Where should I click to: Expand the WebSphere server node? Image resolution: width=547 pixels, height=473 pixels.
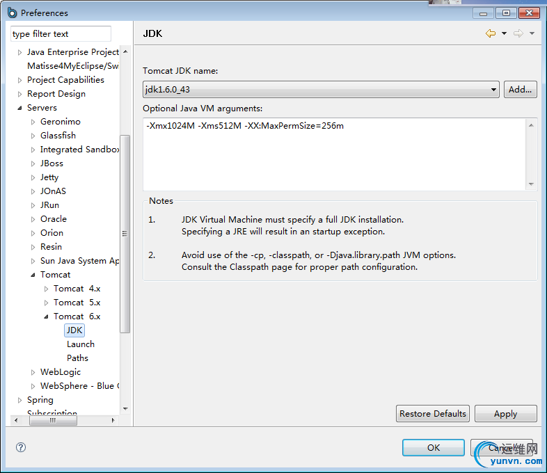coord(33,386)
